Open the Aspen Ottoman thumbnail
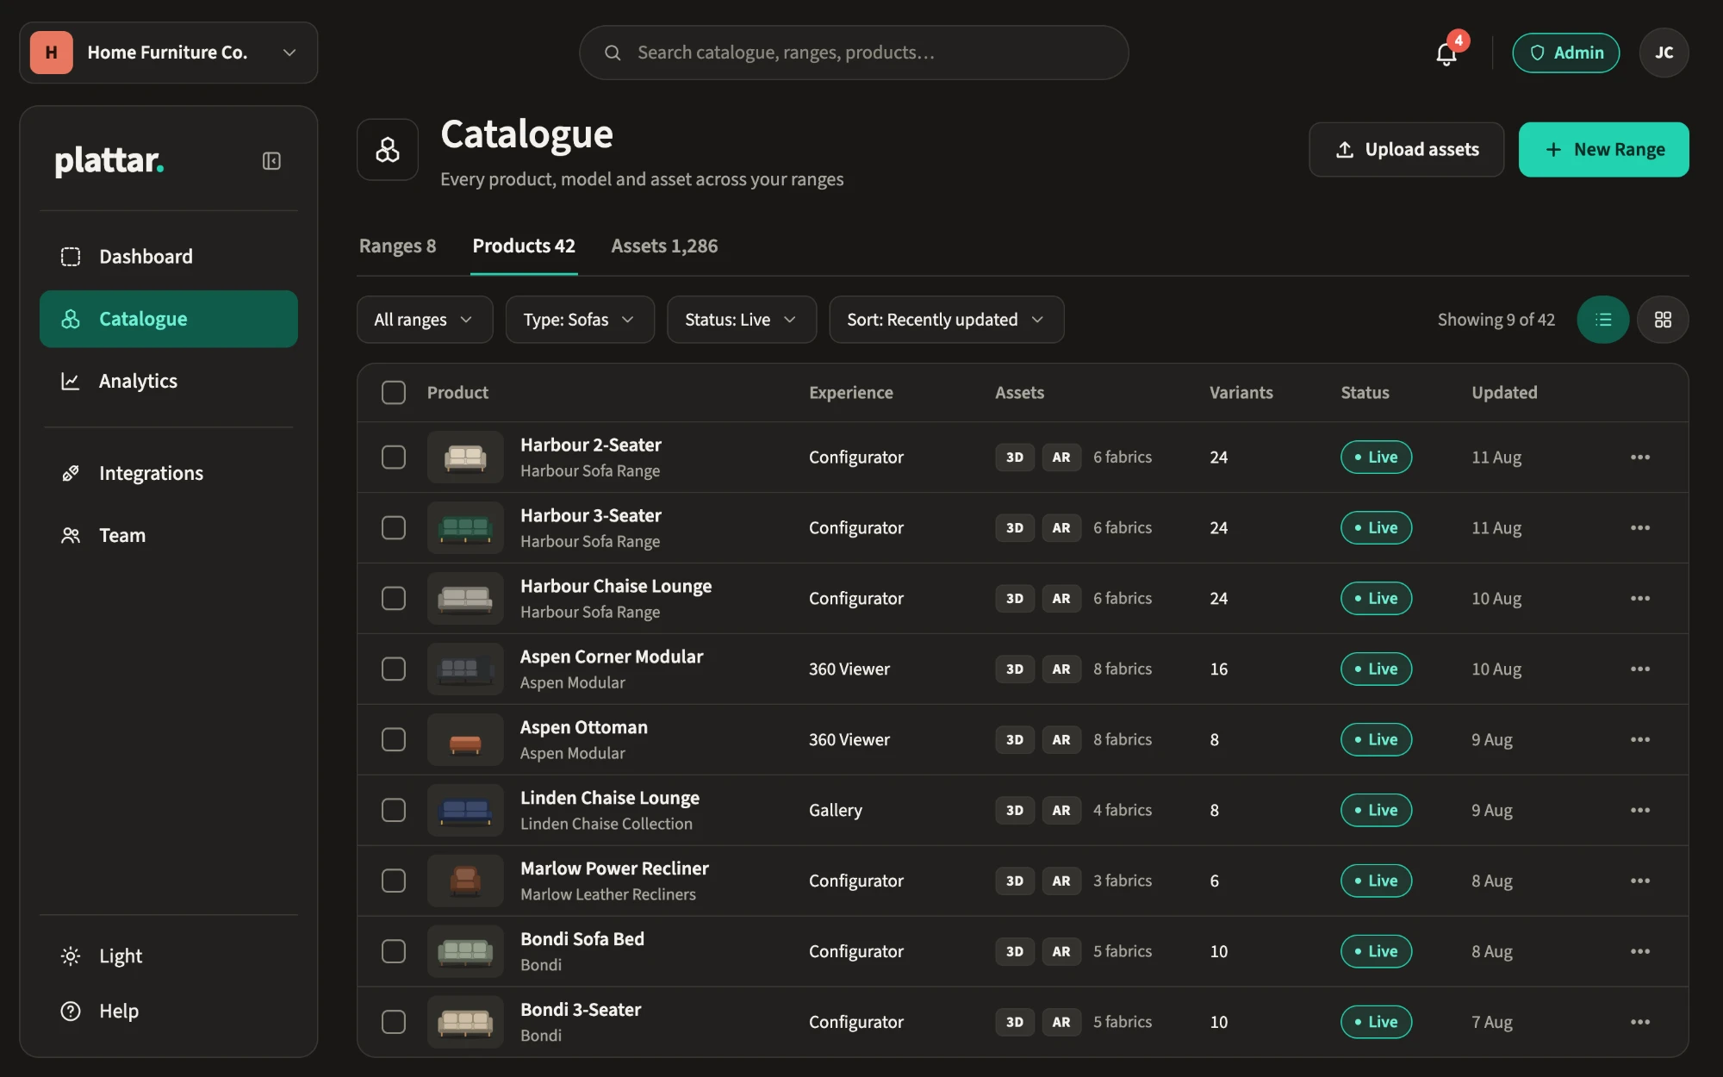Viewport: 1723px width, 1077px height. click(x=465, y=740)
